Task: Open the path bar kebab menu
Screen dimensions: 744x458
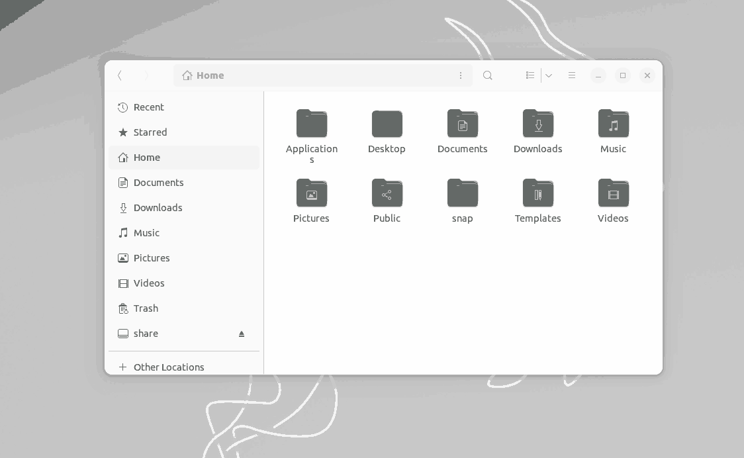Action: 461,75
